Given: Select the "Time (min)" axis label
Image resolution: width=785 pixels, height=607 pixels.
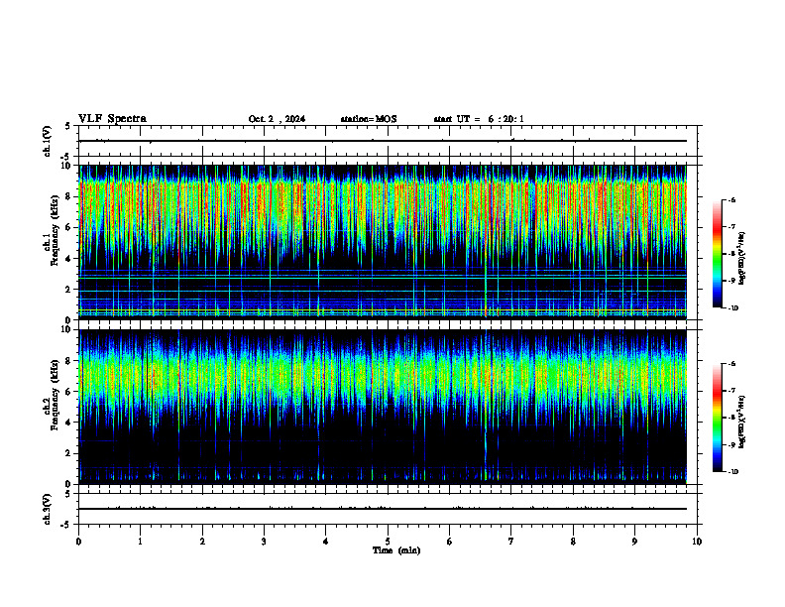Looking at the screenshot, I should click(396, 550).
